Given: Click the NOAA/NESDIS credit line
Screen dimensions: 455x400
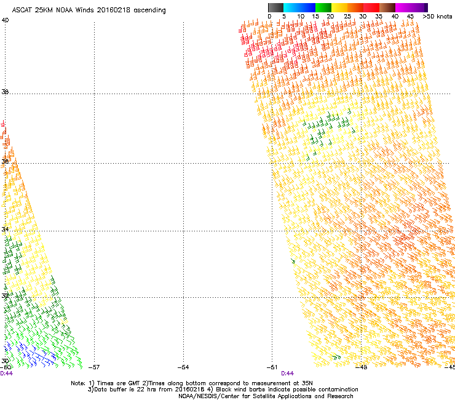Looking at the screenshot, I should (266, 396).
